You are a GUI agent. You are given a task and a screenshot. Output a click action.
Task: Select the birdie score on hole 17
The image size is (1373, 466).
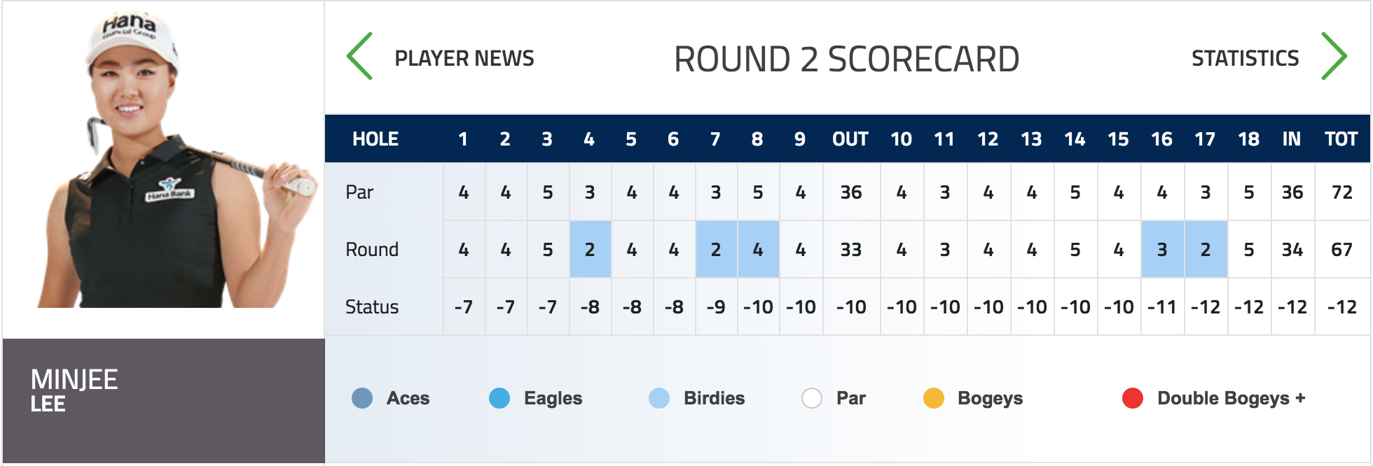(x=1205, y=250)
